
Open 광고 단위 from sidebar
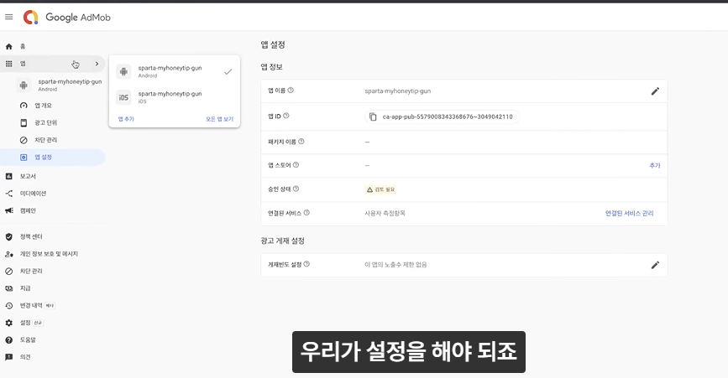(45, 122)
